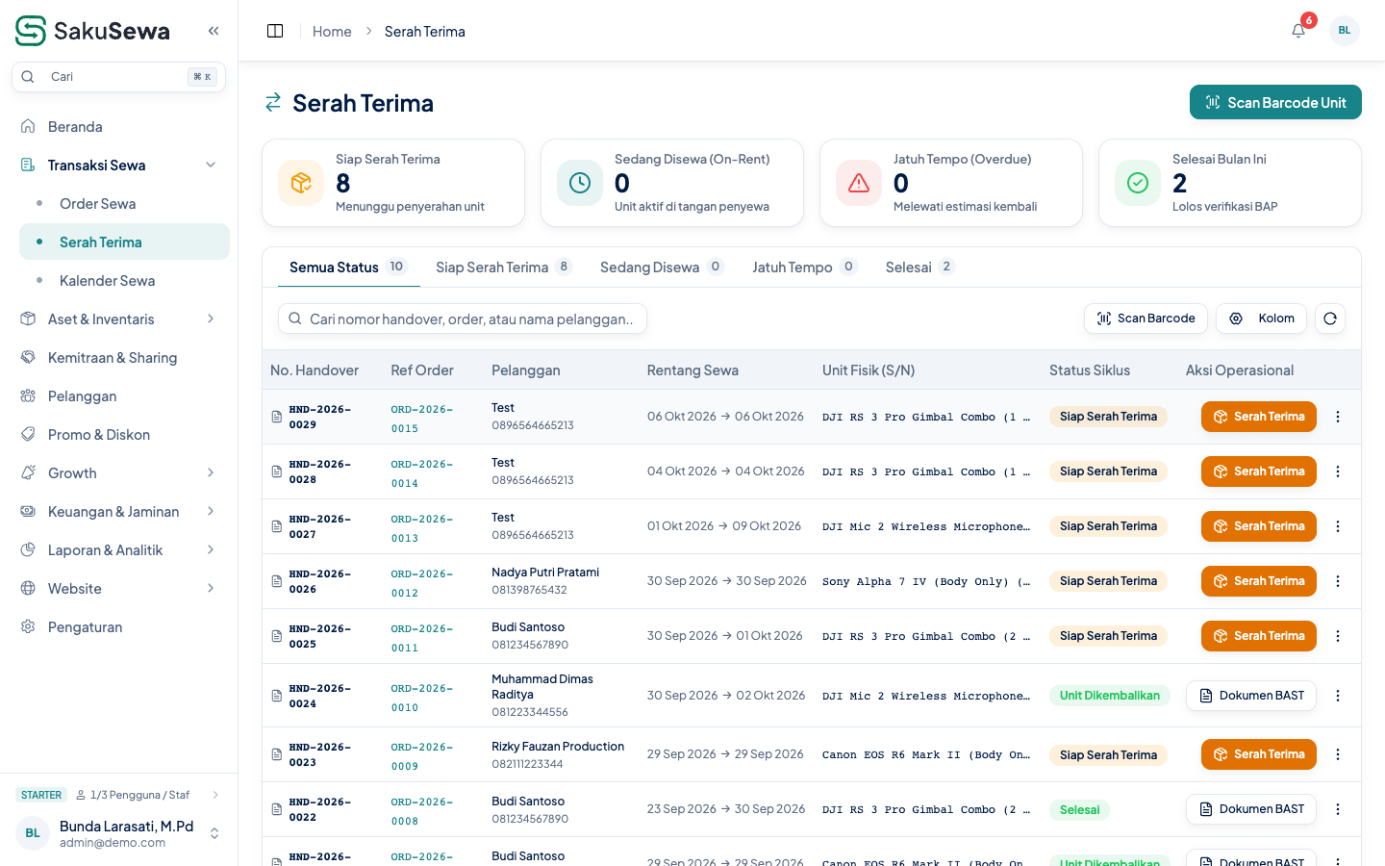Open the BL user avatar in header
The image size is (1385, 866).
1345,31
